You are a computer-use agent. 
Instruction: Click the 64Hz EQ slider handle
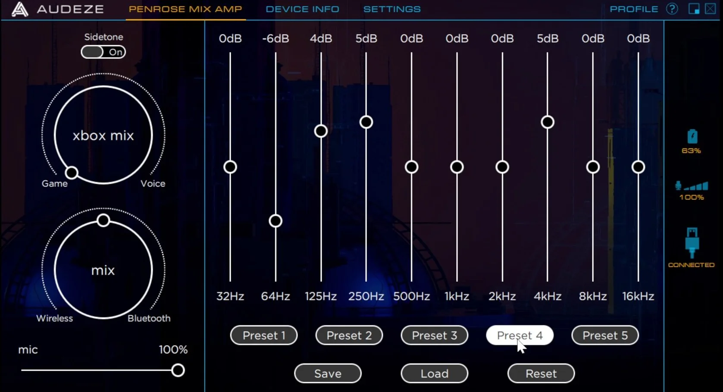pos(275,221)
